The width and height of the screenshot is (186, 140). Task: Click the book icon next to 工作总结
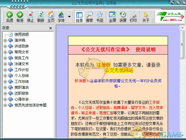pos(11,82)
